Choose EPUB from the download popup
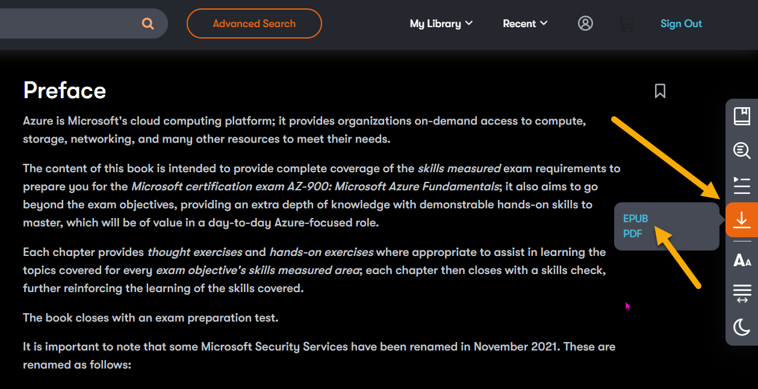 (x=635, y=219)
